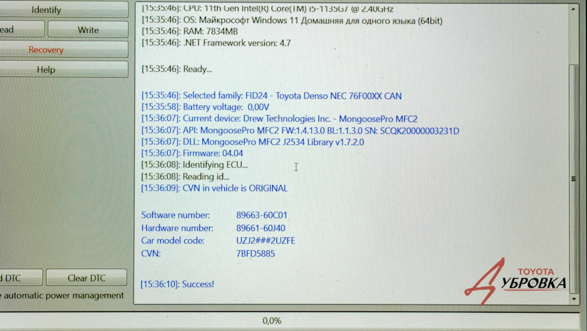
Task: Click the Clear DTC button
Action: tap(86, 278)
